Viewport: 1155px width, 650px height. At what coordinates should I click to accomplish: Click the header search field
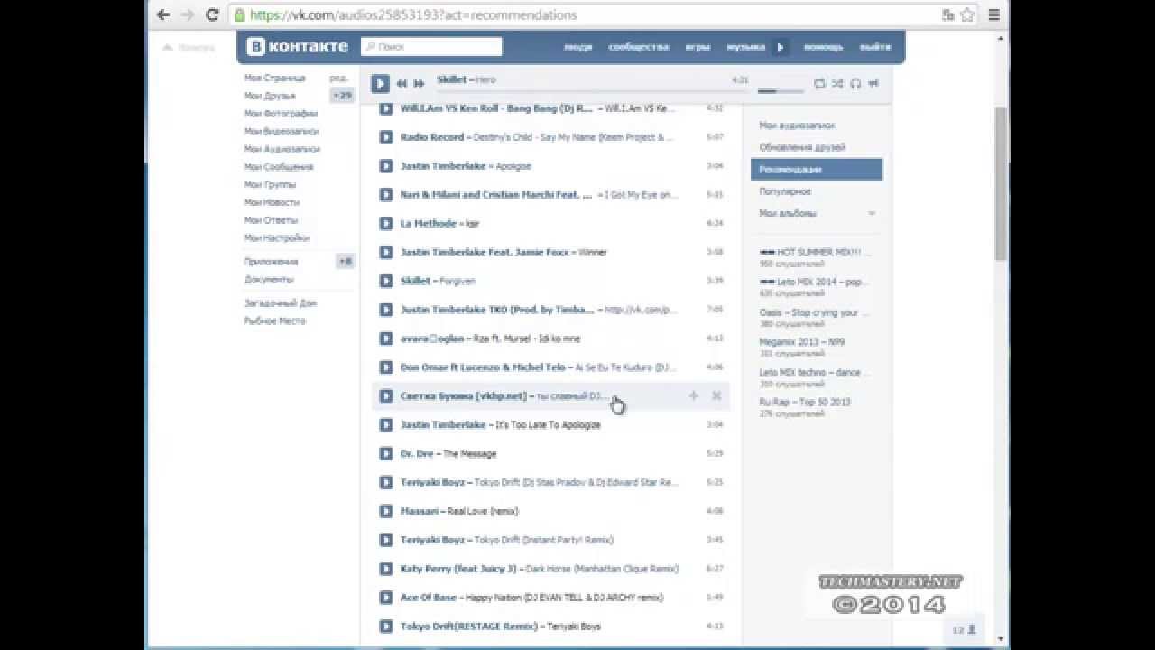point(431,46)
